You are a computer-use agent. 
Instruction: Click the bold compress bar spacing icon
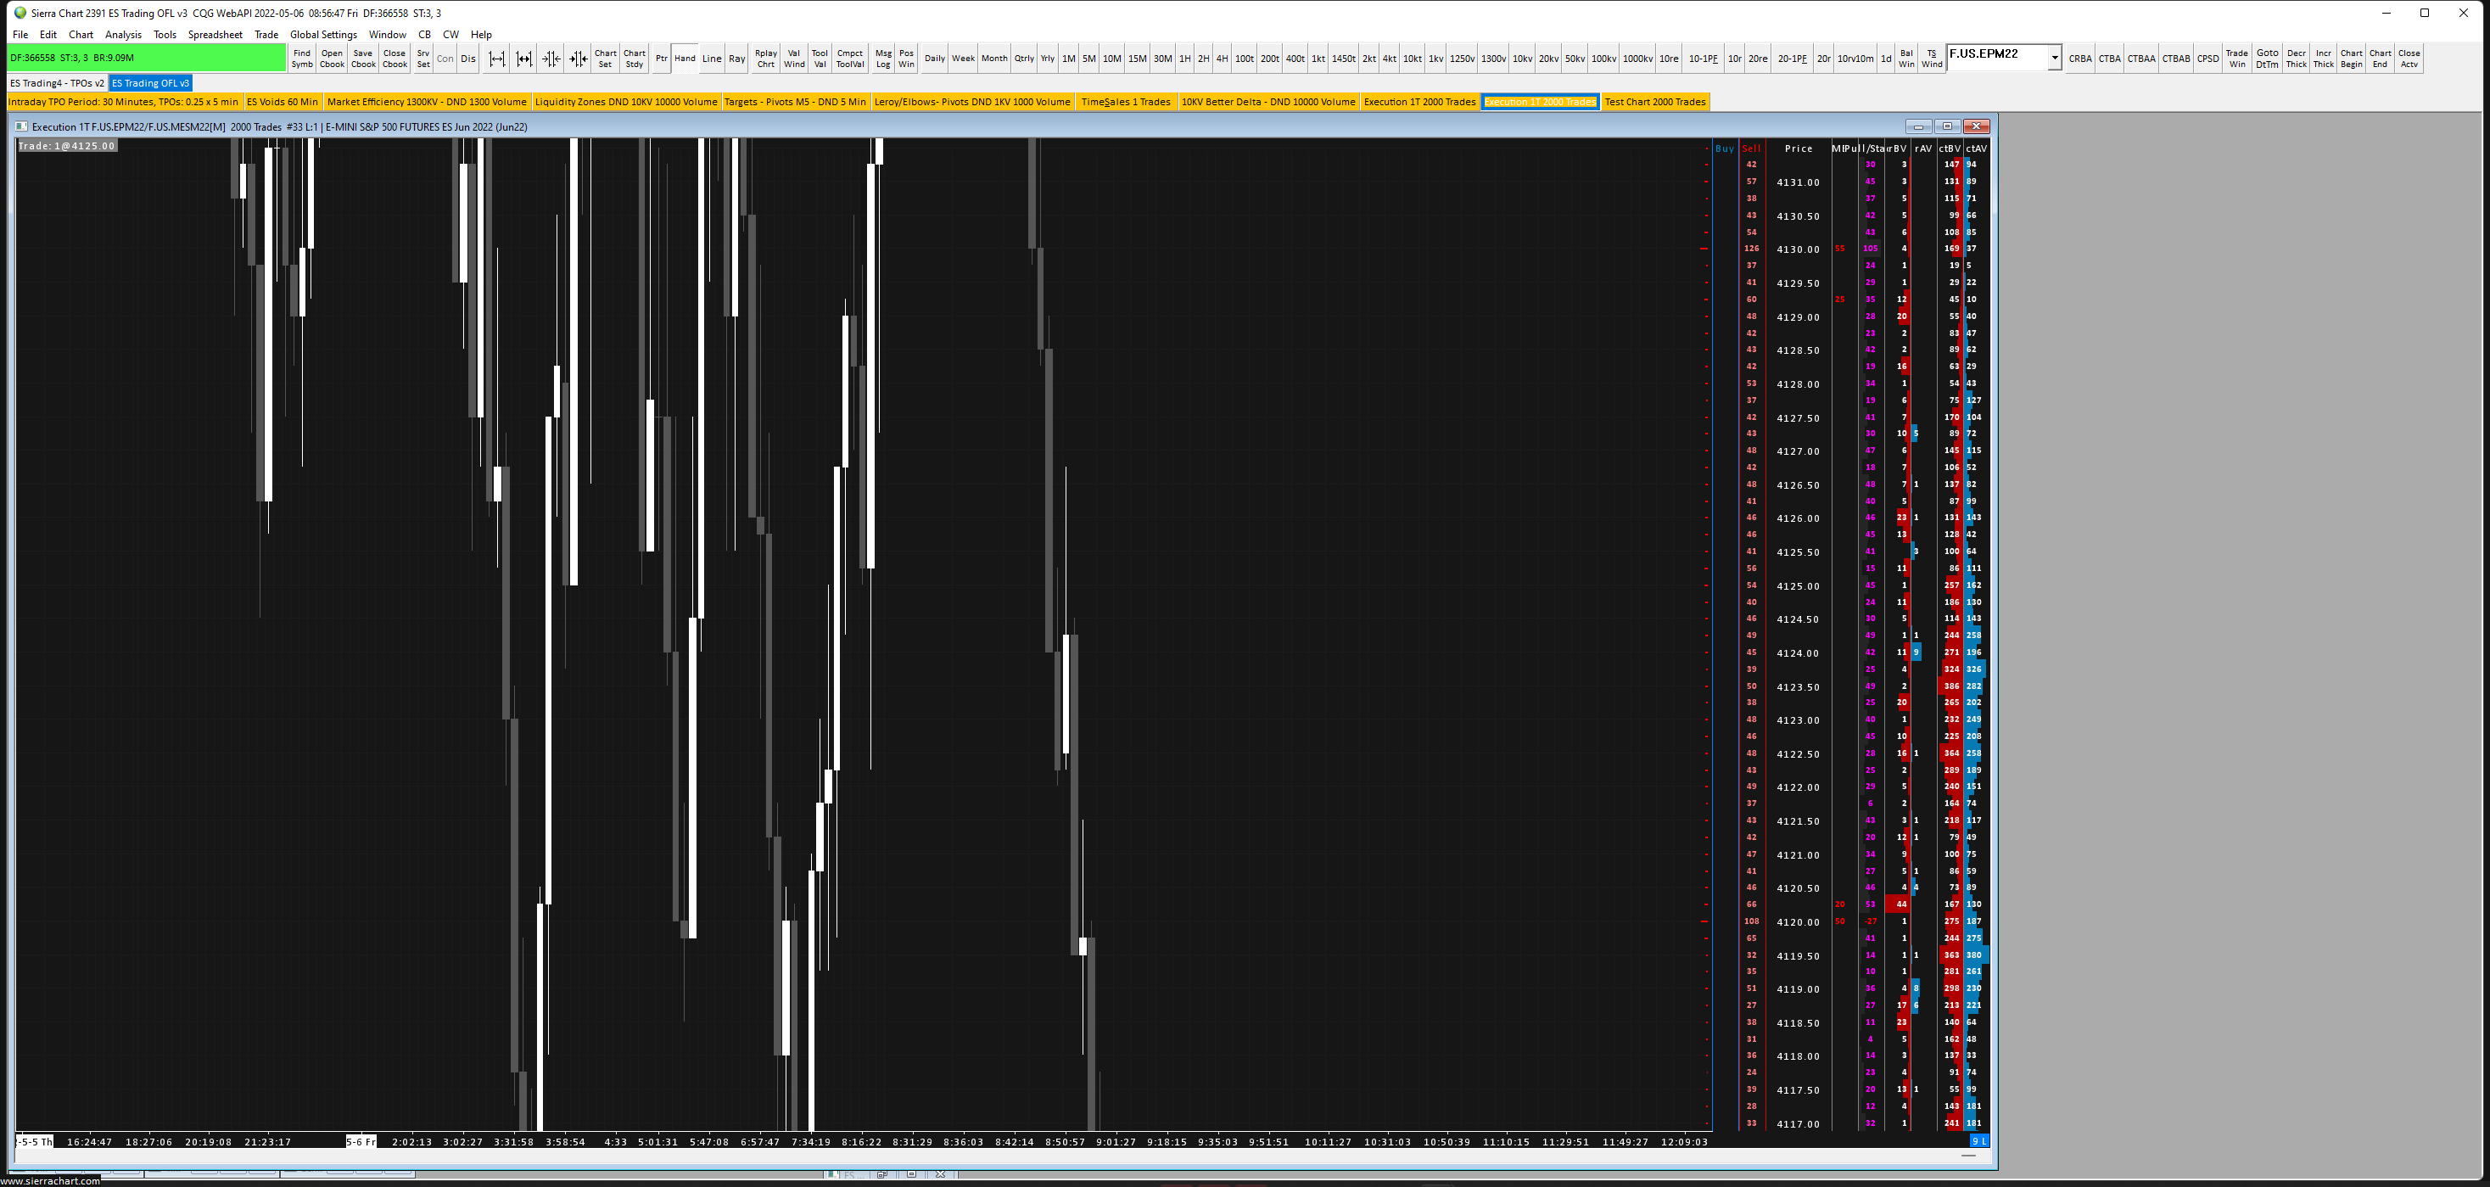pos(578,59)
